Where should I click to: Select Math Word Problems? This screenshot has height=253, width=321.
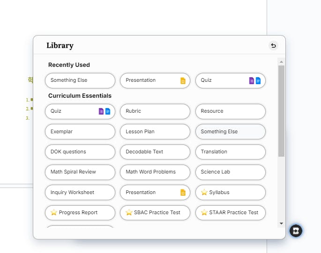155,172
